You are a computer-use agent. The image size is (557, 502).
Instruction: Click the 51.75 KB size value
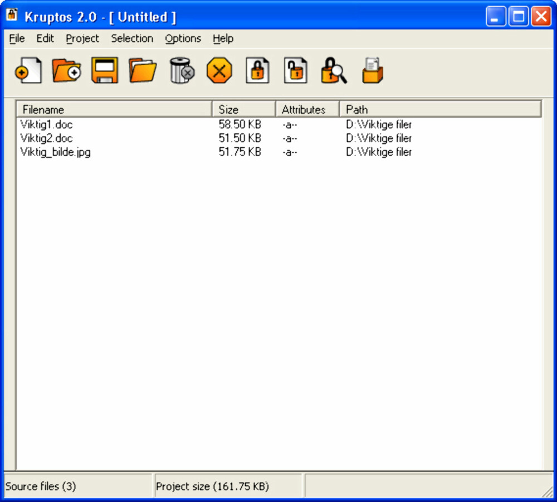(240, 152)
